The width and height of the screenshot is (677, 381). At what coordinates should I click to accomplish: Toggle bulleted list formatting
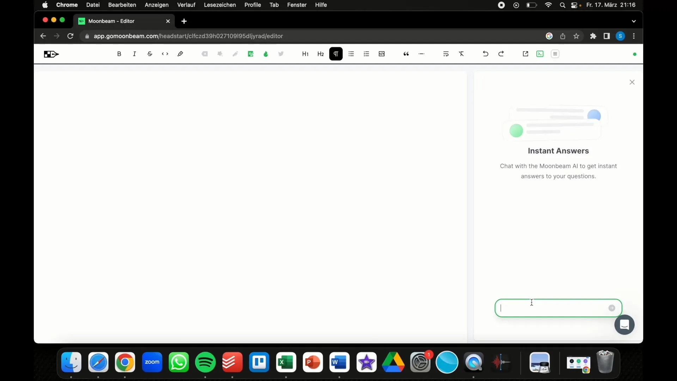(x=351, y=54)
